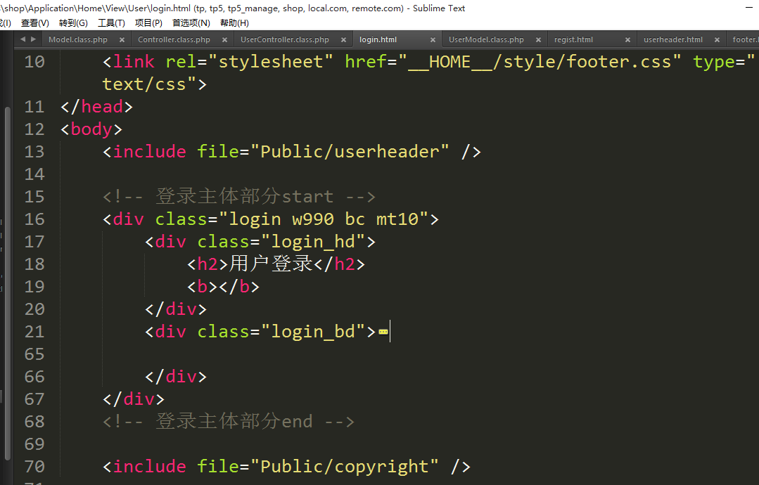The width and height of the screenshot is (759, 485).
Task: Open the 查看(V) menu
Action: (35, 22)
